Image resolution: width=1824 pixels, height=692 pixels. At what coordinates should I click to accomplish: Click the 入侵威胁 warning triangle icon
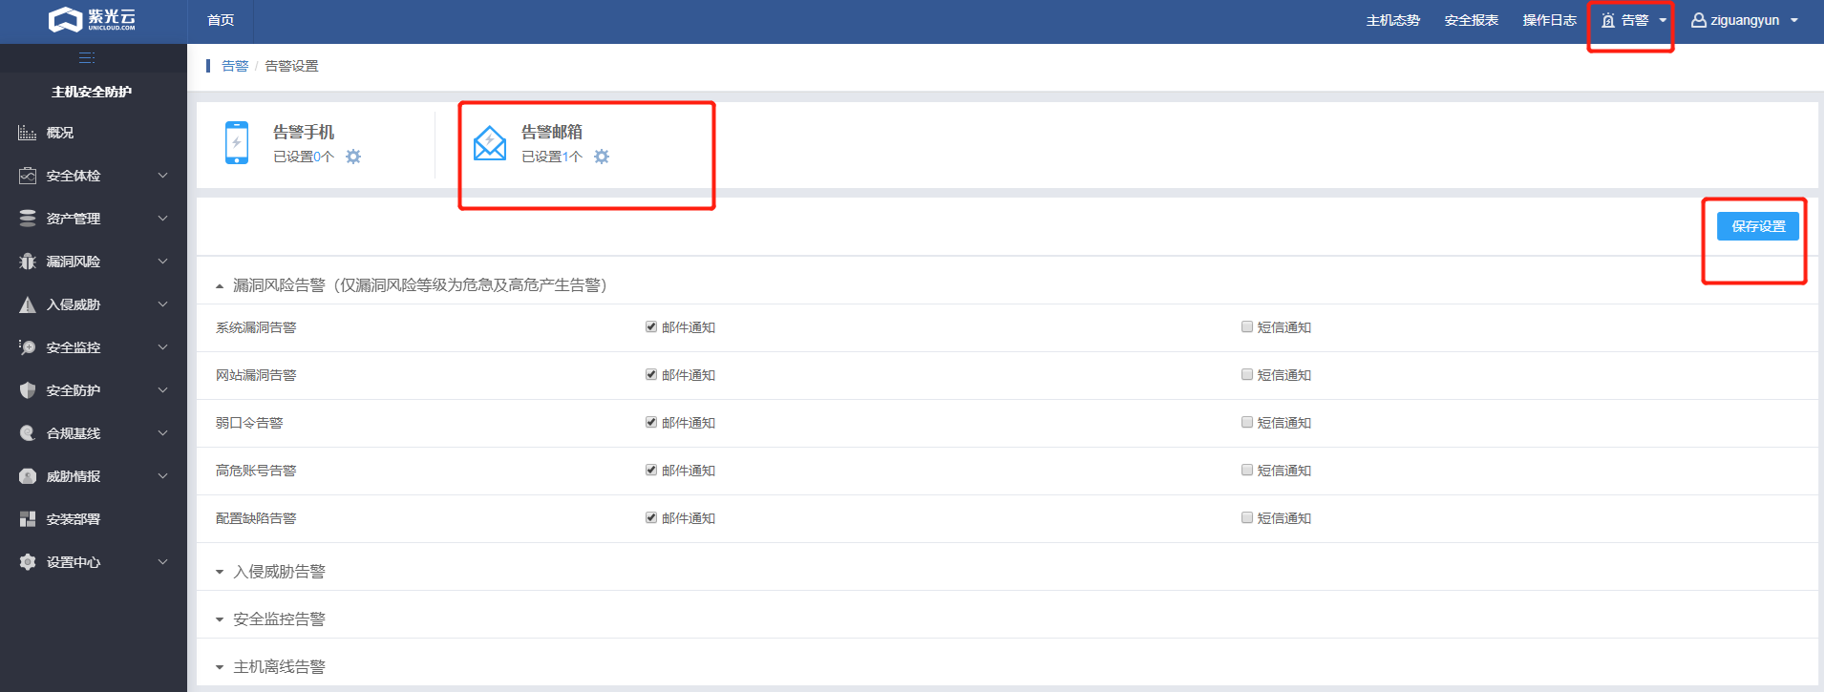coord(27,304)
